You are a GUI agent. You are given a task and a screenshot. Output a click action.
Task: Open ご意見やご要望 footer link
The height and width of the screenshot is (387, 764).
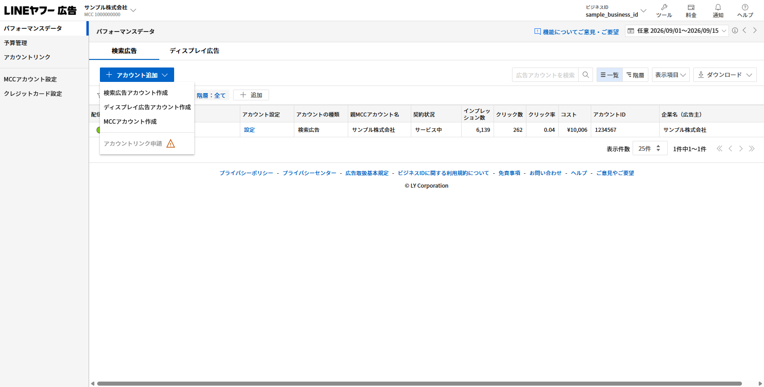click(615, 173)
